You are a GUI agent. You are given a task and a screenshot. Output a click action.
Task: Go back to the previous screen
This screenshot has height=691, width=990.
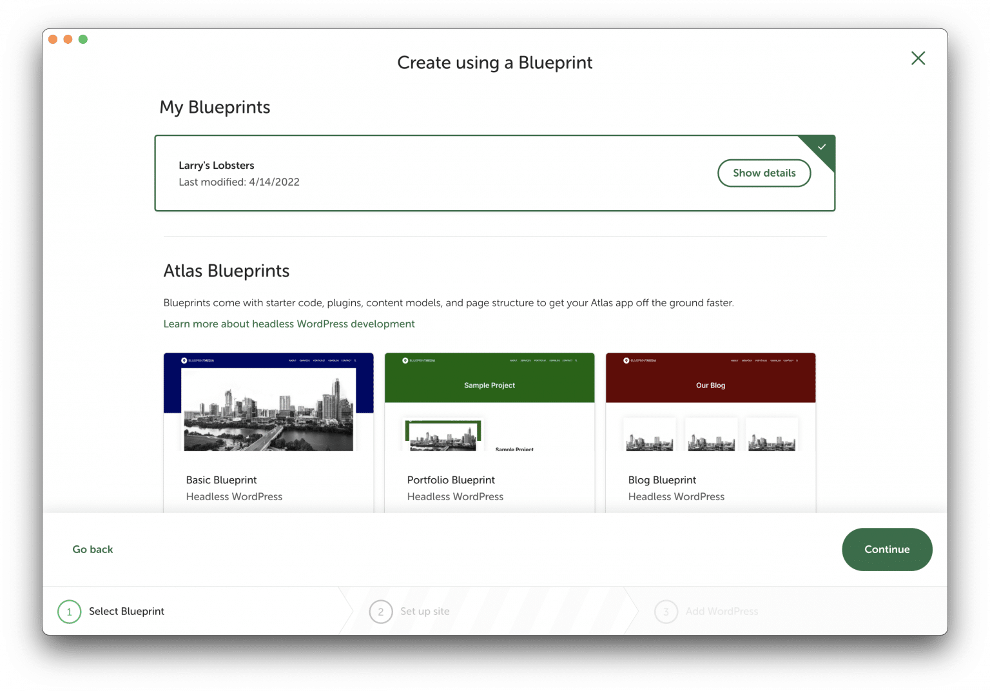pos(92,549)
